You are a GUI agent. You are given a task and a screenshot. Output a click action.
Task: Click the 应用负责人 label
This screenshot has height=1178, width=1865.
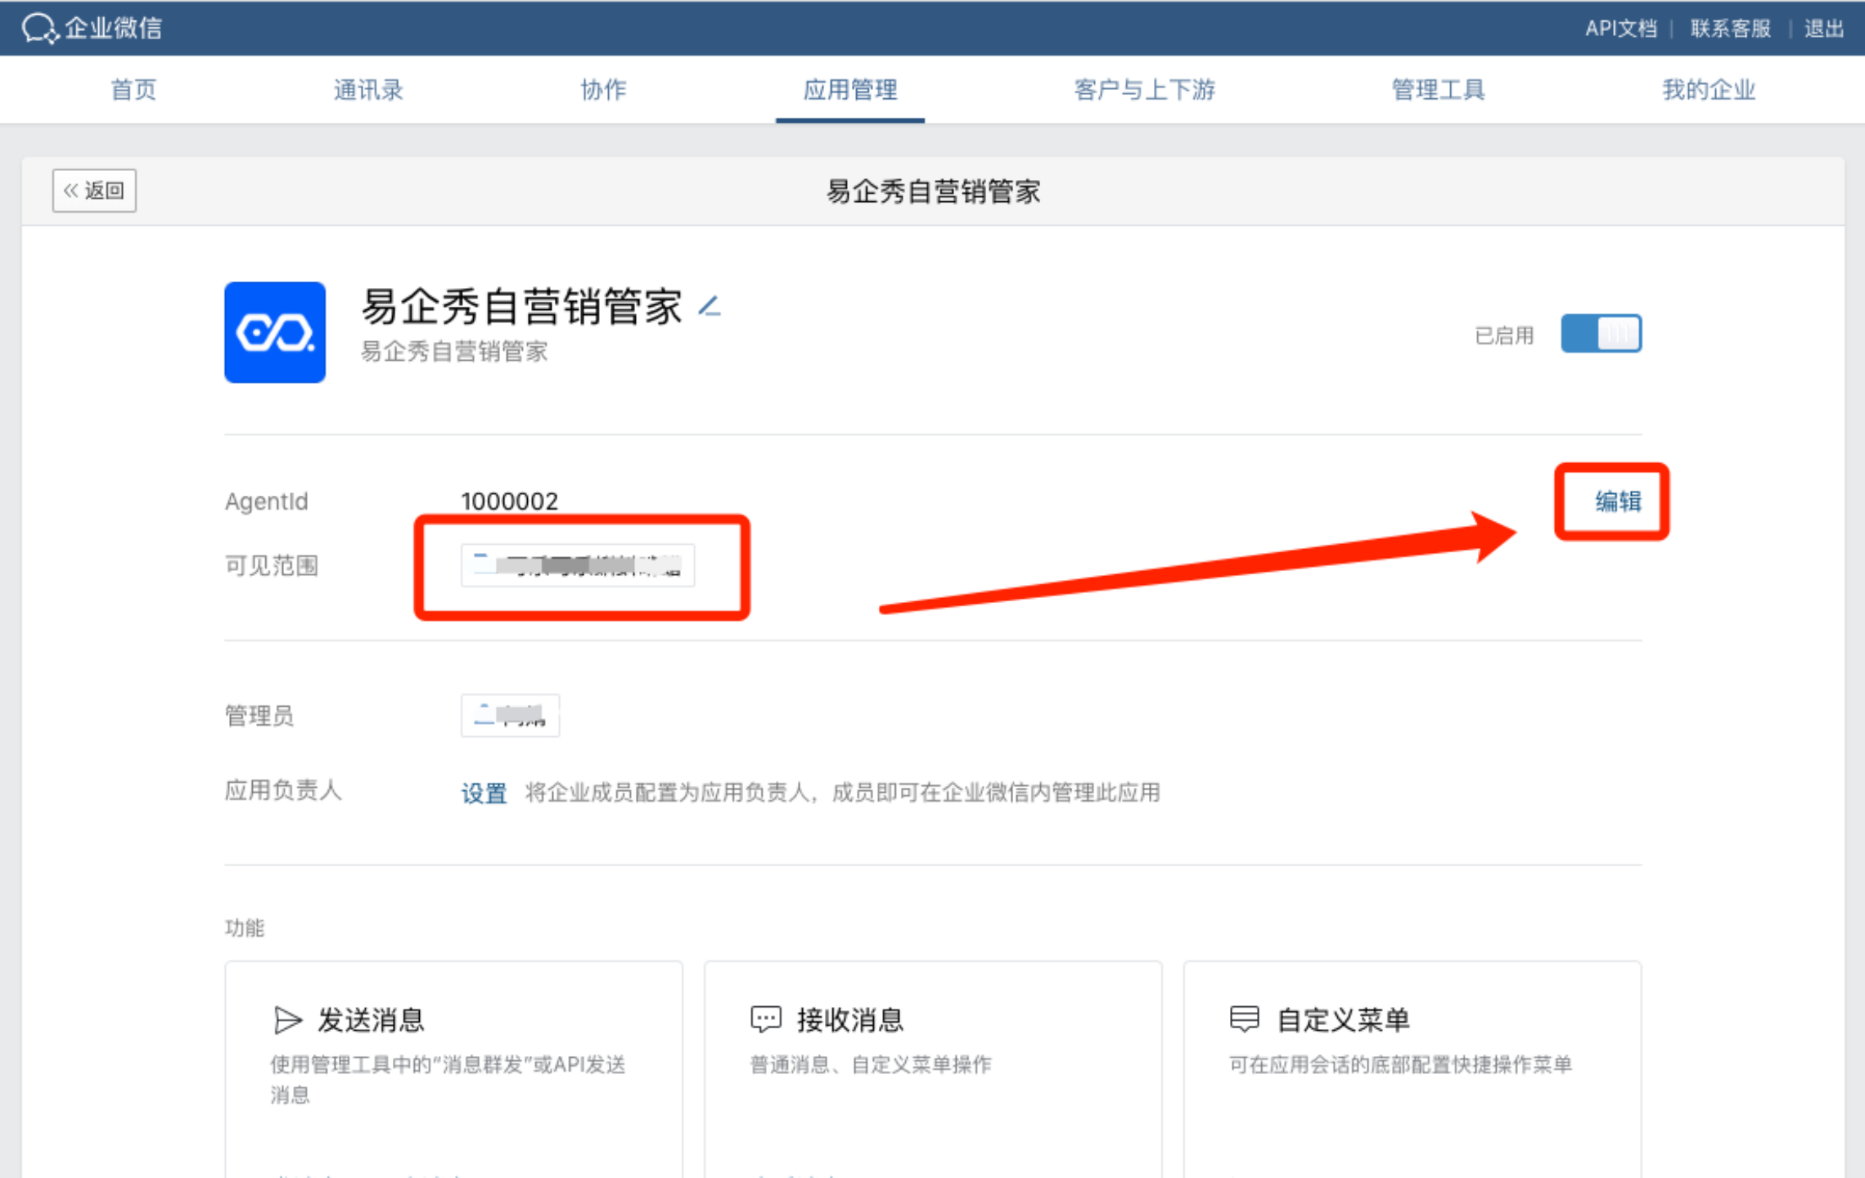(283, 790)
